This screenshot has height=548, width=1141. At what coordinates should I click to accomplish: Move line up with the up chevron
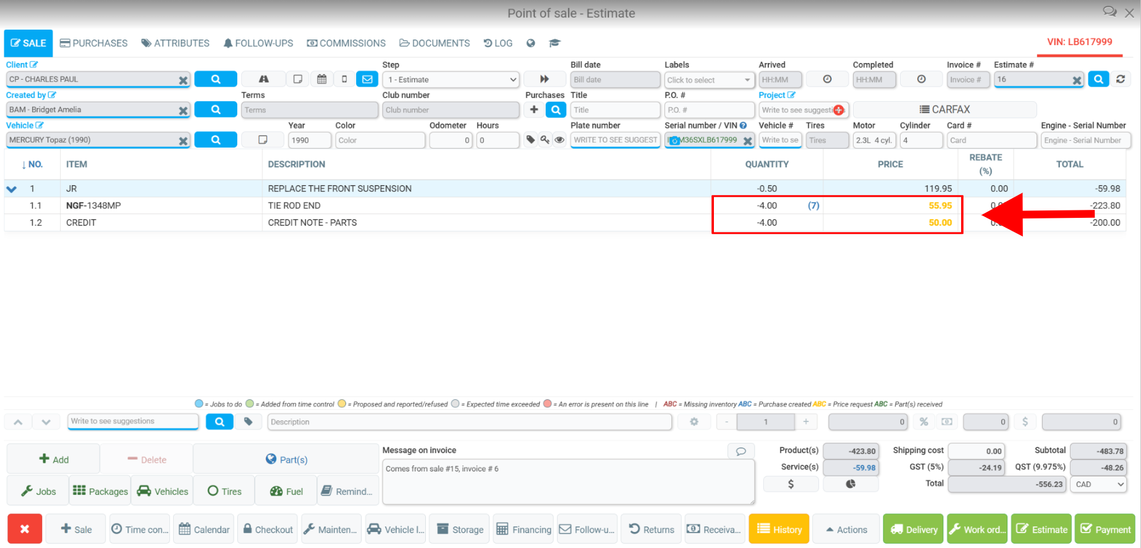point(18,421)
